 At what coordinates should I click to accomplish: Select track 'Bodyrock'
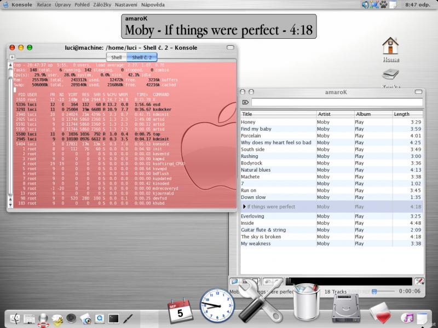pyautogui.click(x=332, y=163)
